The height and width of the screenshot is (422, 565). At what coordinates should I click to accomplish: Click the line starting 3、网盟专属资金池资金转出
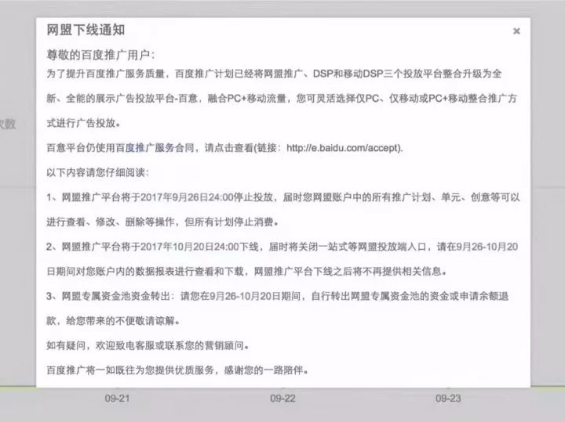[x=278, y=296]
